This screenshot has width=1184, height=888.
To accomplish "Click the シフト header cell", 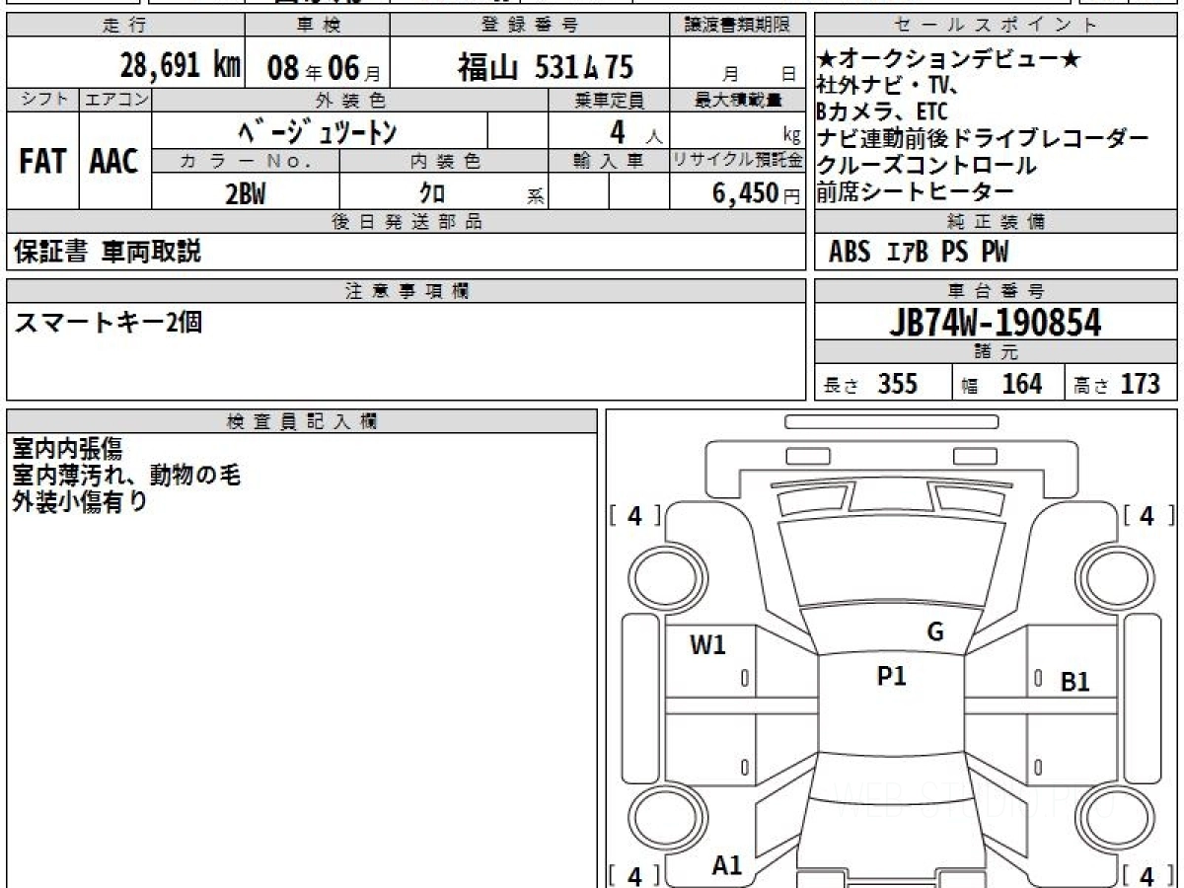I will (x=42, y=100).
